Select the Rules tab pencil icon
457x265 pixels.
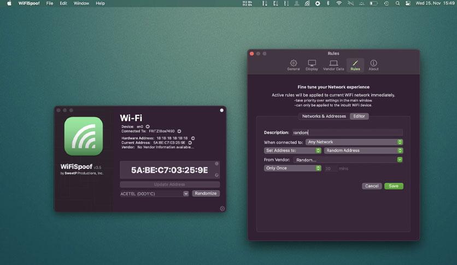pos(355,63)
